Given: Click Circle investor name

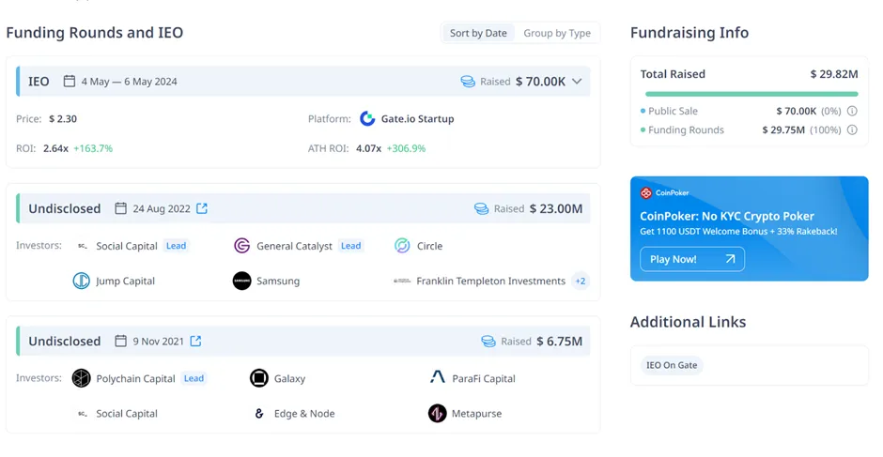Looking at the screenshot, I should 429,246.
